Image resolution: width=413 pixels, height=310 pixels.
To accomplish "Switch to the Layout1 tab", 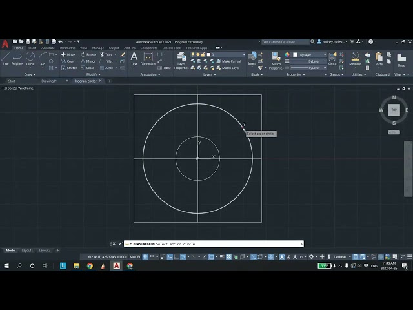I will click(x=27, y=251).
